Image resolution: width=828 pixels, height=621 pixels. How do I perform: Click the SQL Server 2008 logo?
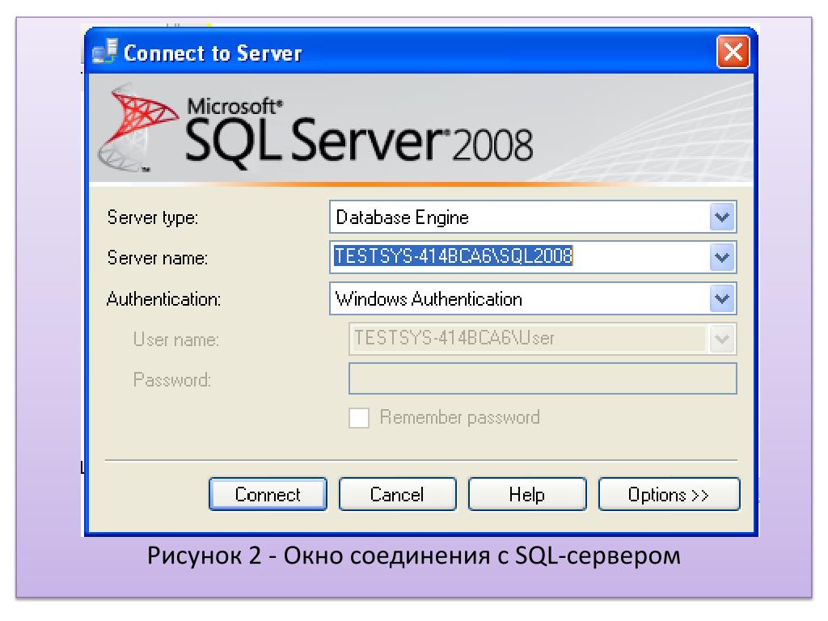click(x=316, y=129)
